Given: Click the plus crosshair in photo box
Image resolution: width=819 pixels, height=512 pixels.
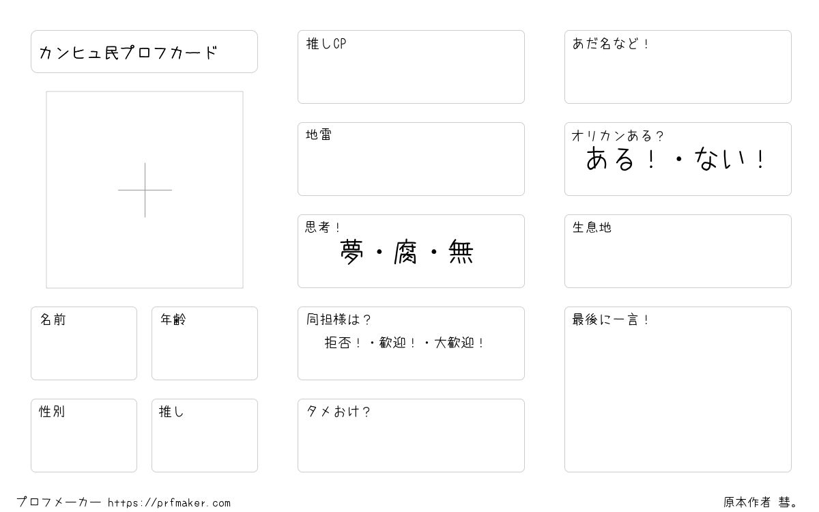Looking at the screenshot, I should [145, 190].
